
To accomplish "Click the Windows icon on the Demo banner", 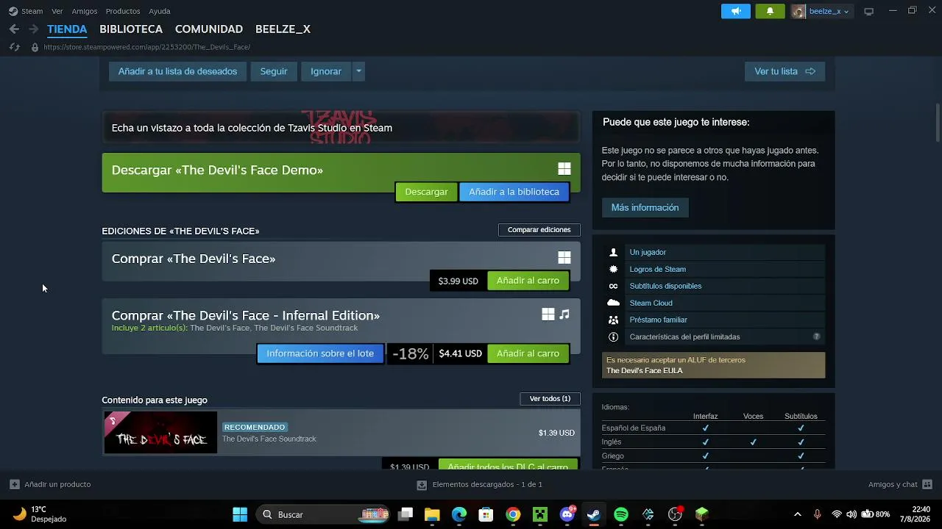I will click(564, 169).
